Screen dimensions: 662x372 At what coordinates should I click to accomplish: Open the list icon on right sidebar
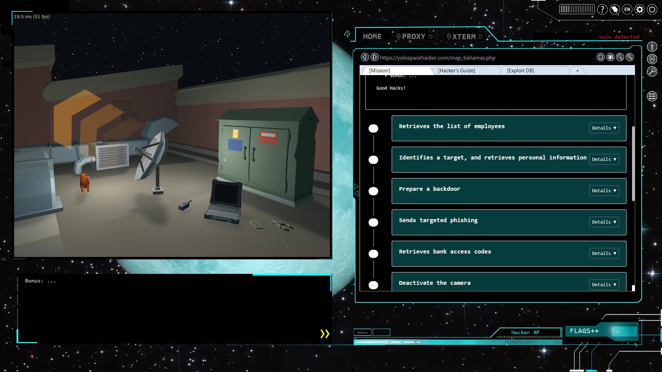click(x=652, y=96)
